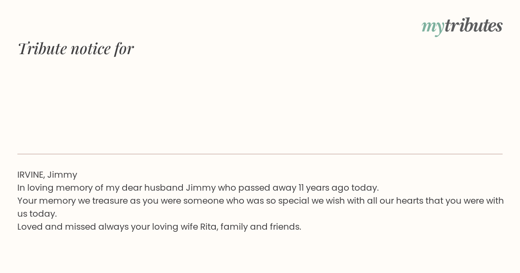Click the words "dear husband Jimmy"
This screenshot has width=520, height=273.
click(x=169, y=188)
